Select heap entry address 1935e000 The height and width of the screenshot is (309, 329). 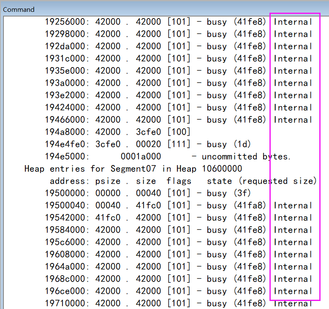click(x=67, y=70)
